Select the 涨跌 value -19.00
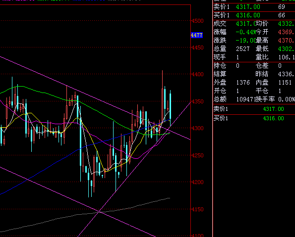Screen dimensions: 295x237 pyautogui.click(x=246, y=41)
